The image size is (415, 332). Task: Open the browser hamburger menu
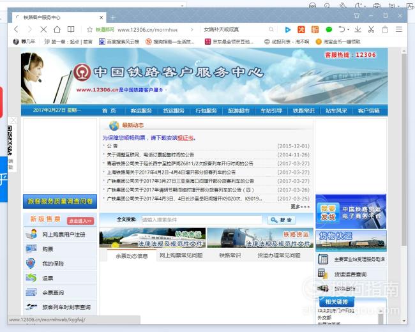[x=399, y=29]
